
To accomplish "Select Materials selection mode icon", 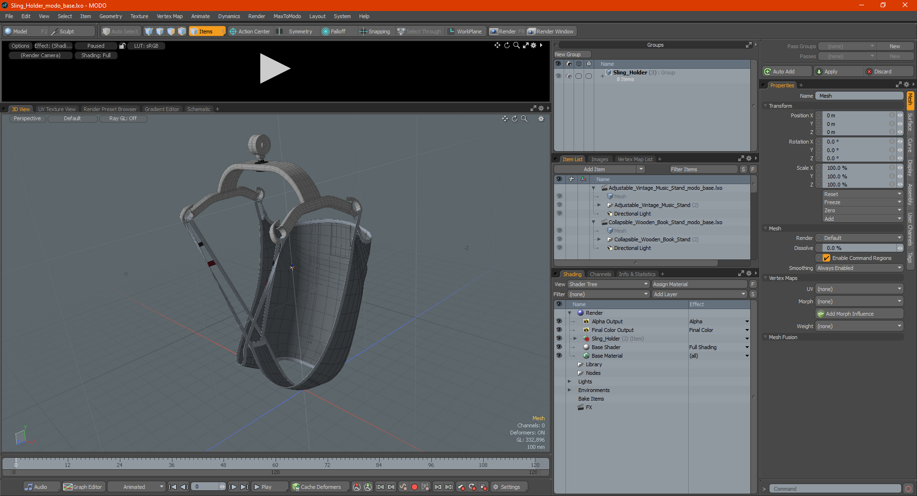I will click(x=182, y=31).
